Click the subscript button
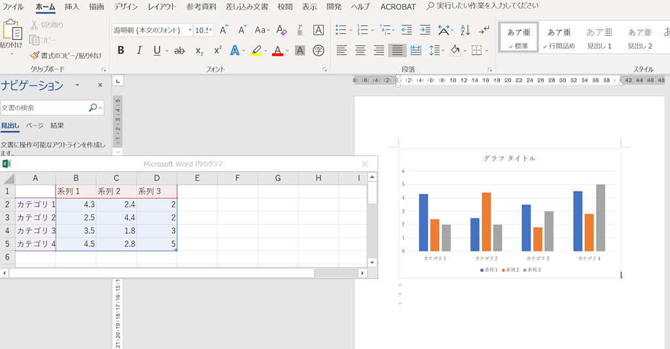The width and height of the screenshot is (670, 349). [x=199, y=50]
